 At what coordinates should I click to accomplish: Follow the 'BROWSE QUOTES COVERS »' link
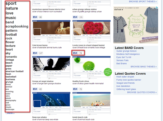click(x=142, y=92)
